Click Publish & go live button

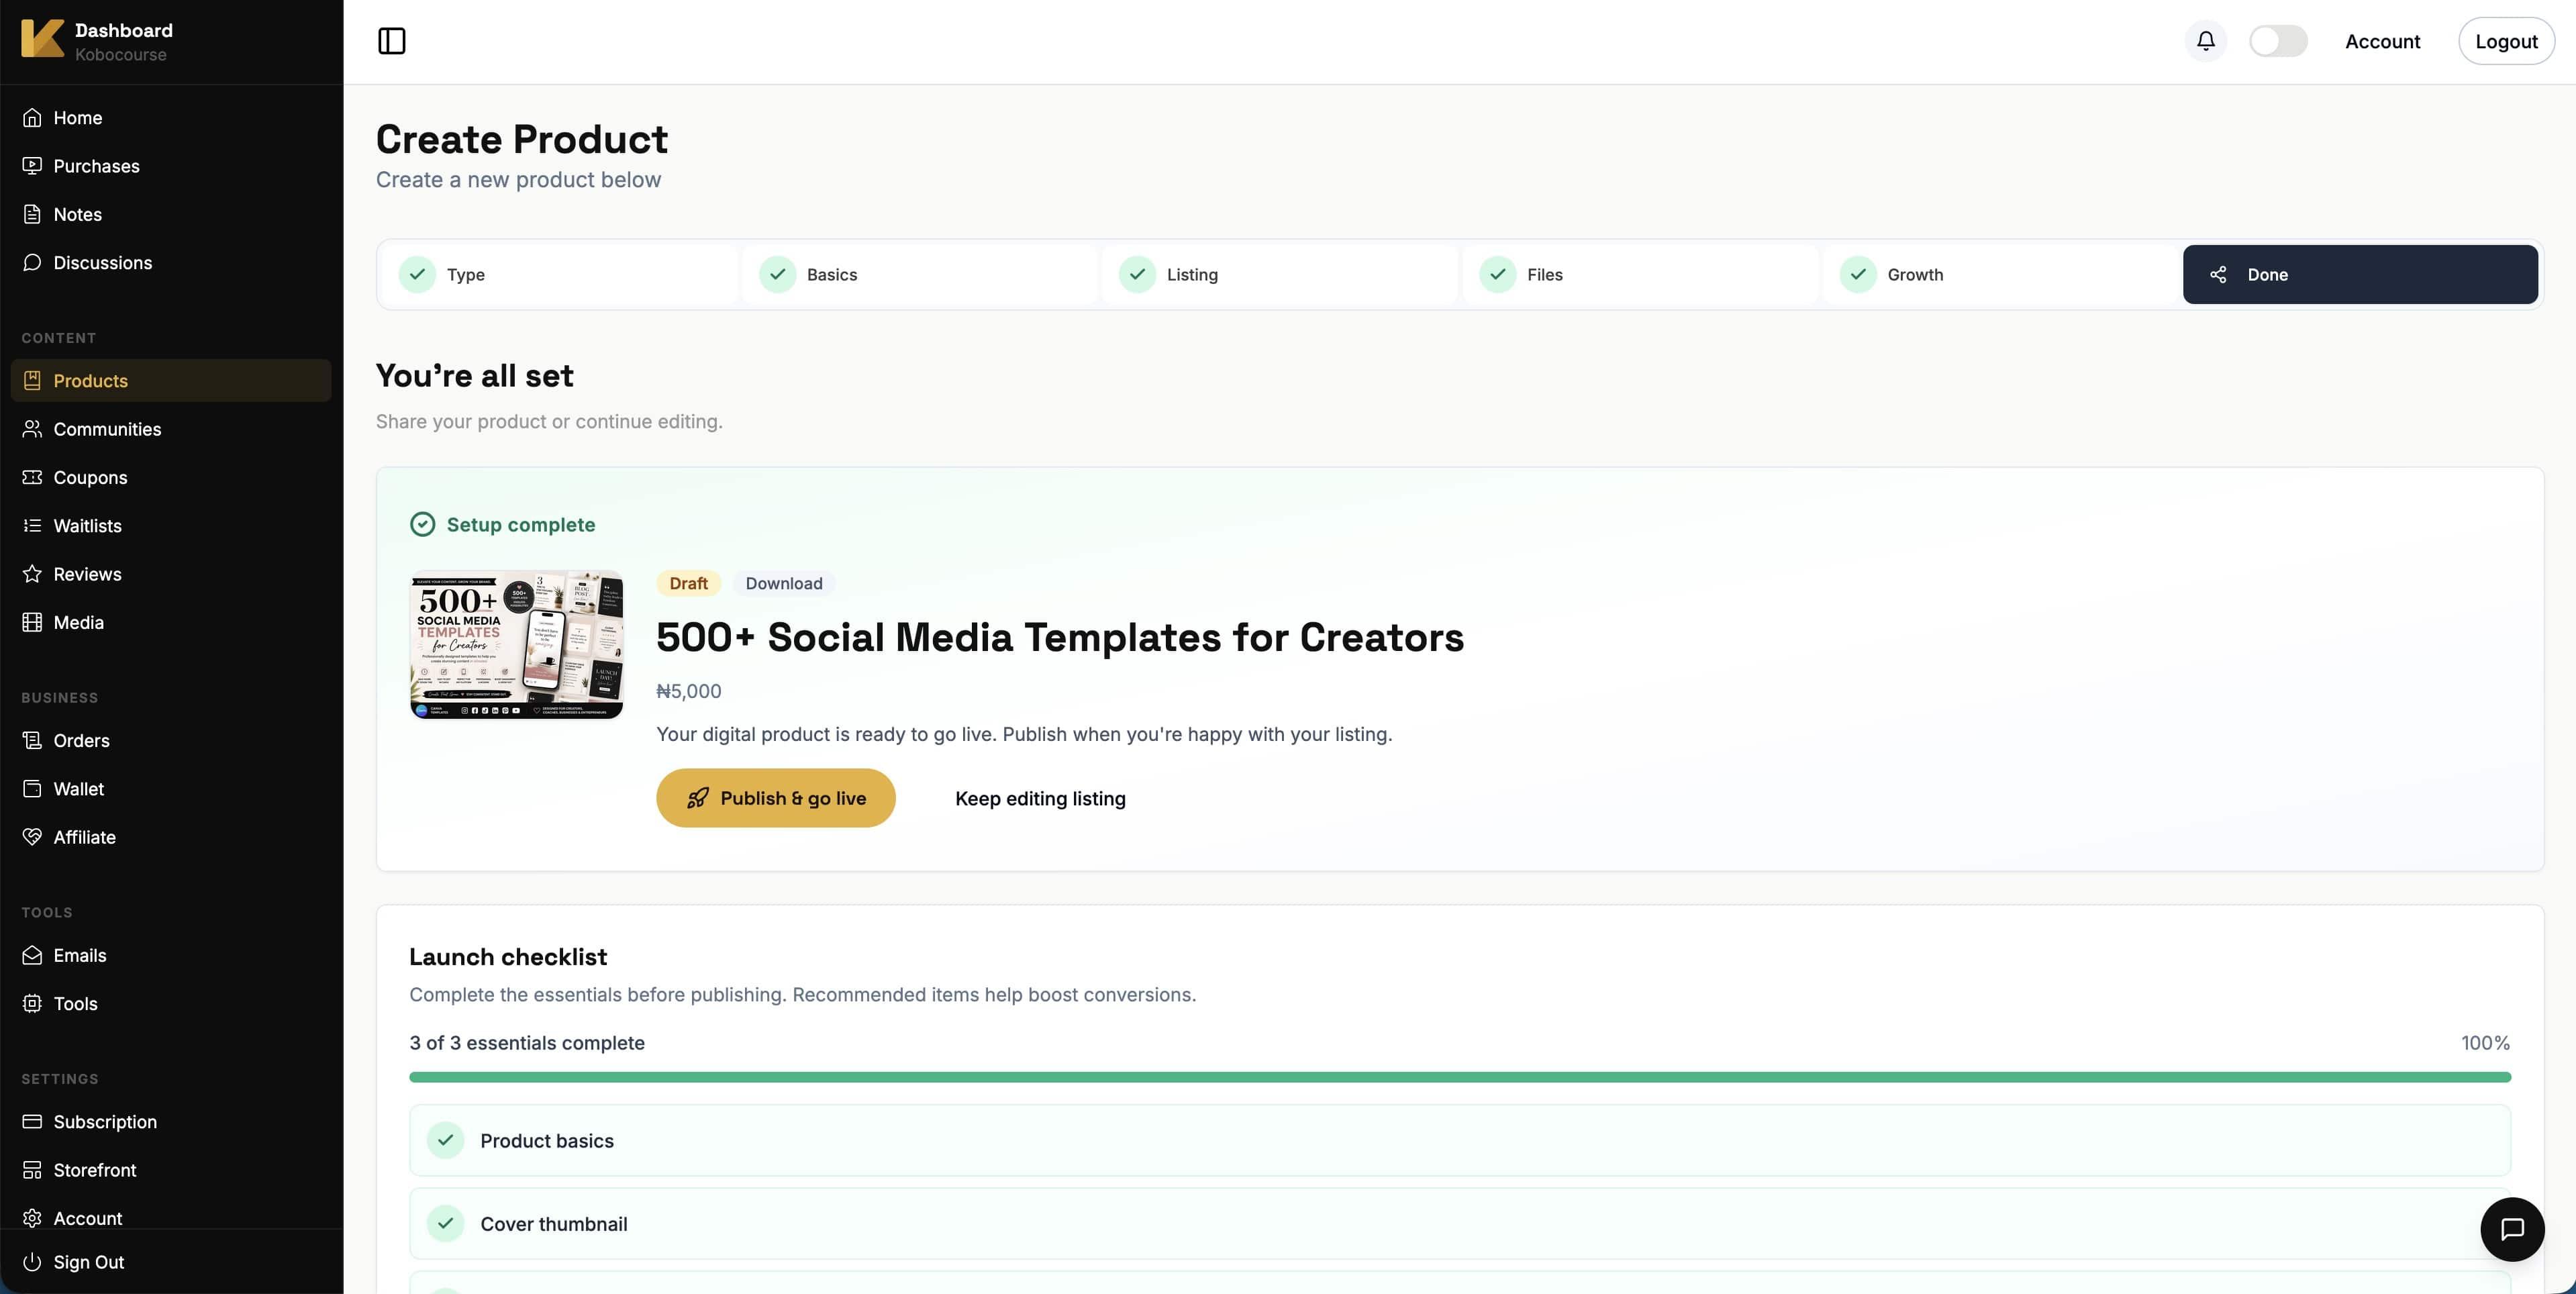[775, 798]
